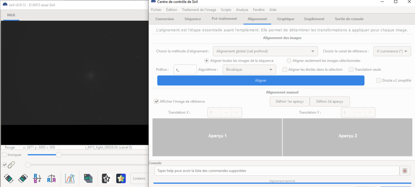Click the Console section label

click(x=155, y=163)
